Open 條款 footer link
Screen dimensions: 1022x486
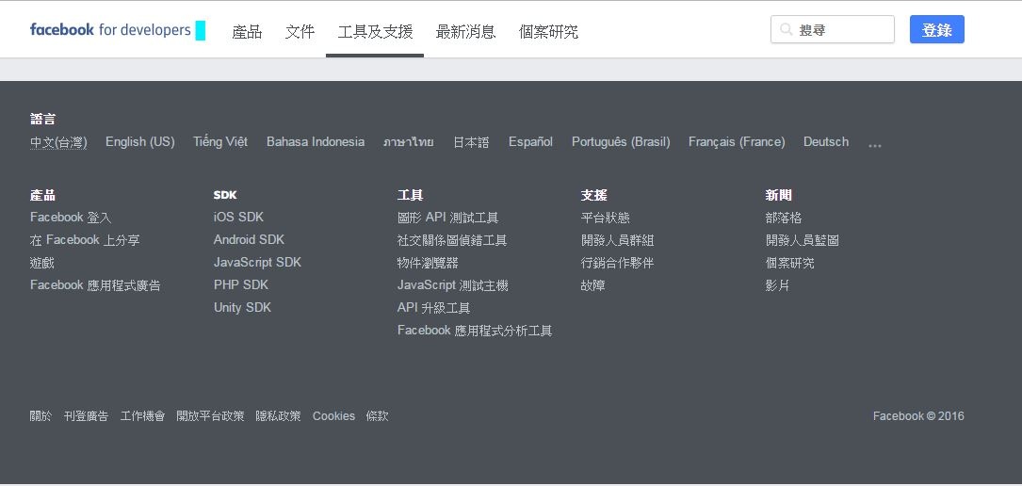(378, 416)
